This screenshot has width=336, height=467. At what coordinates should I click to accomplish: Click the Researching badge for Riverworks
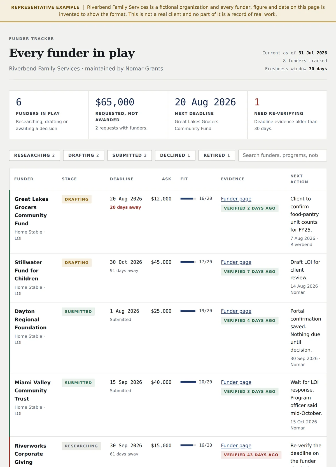point(81,446)
